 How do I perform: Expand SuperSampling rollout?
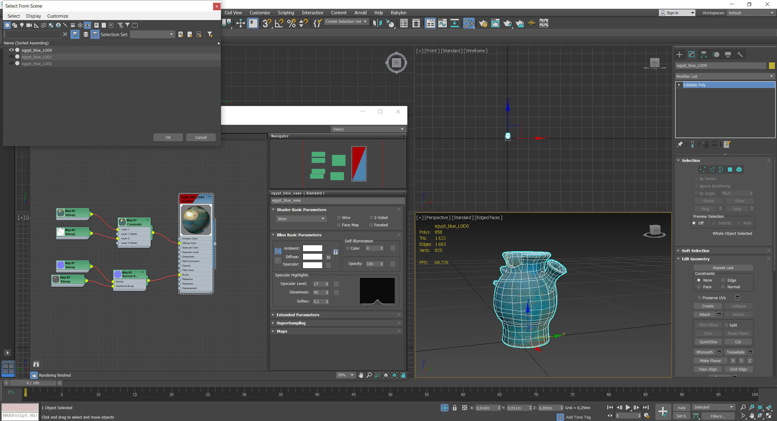pos(336,323)
